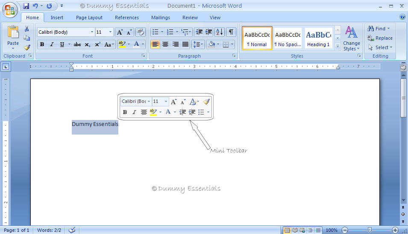
Task: Click Decrease Indent on the Mini Toolbar
Action: pyautogui.click(x=182, y=112)
